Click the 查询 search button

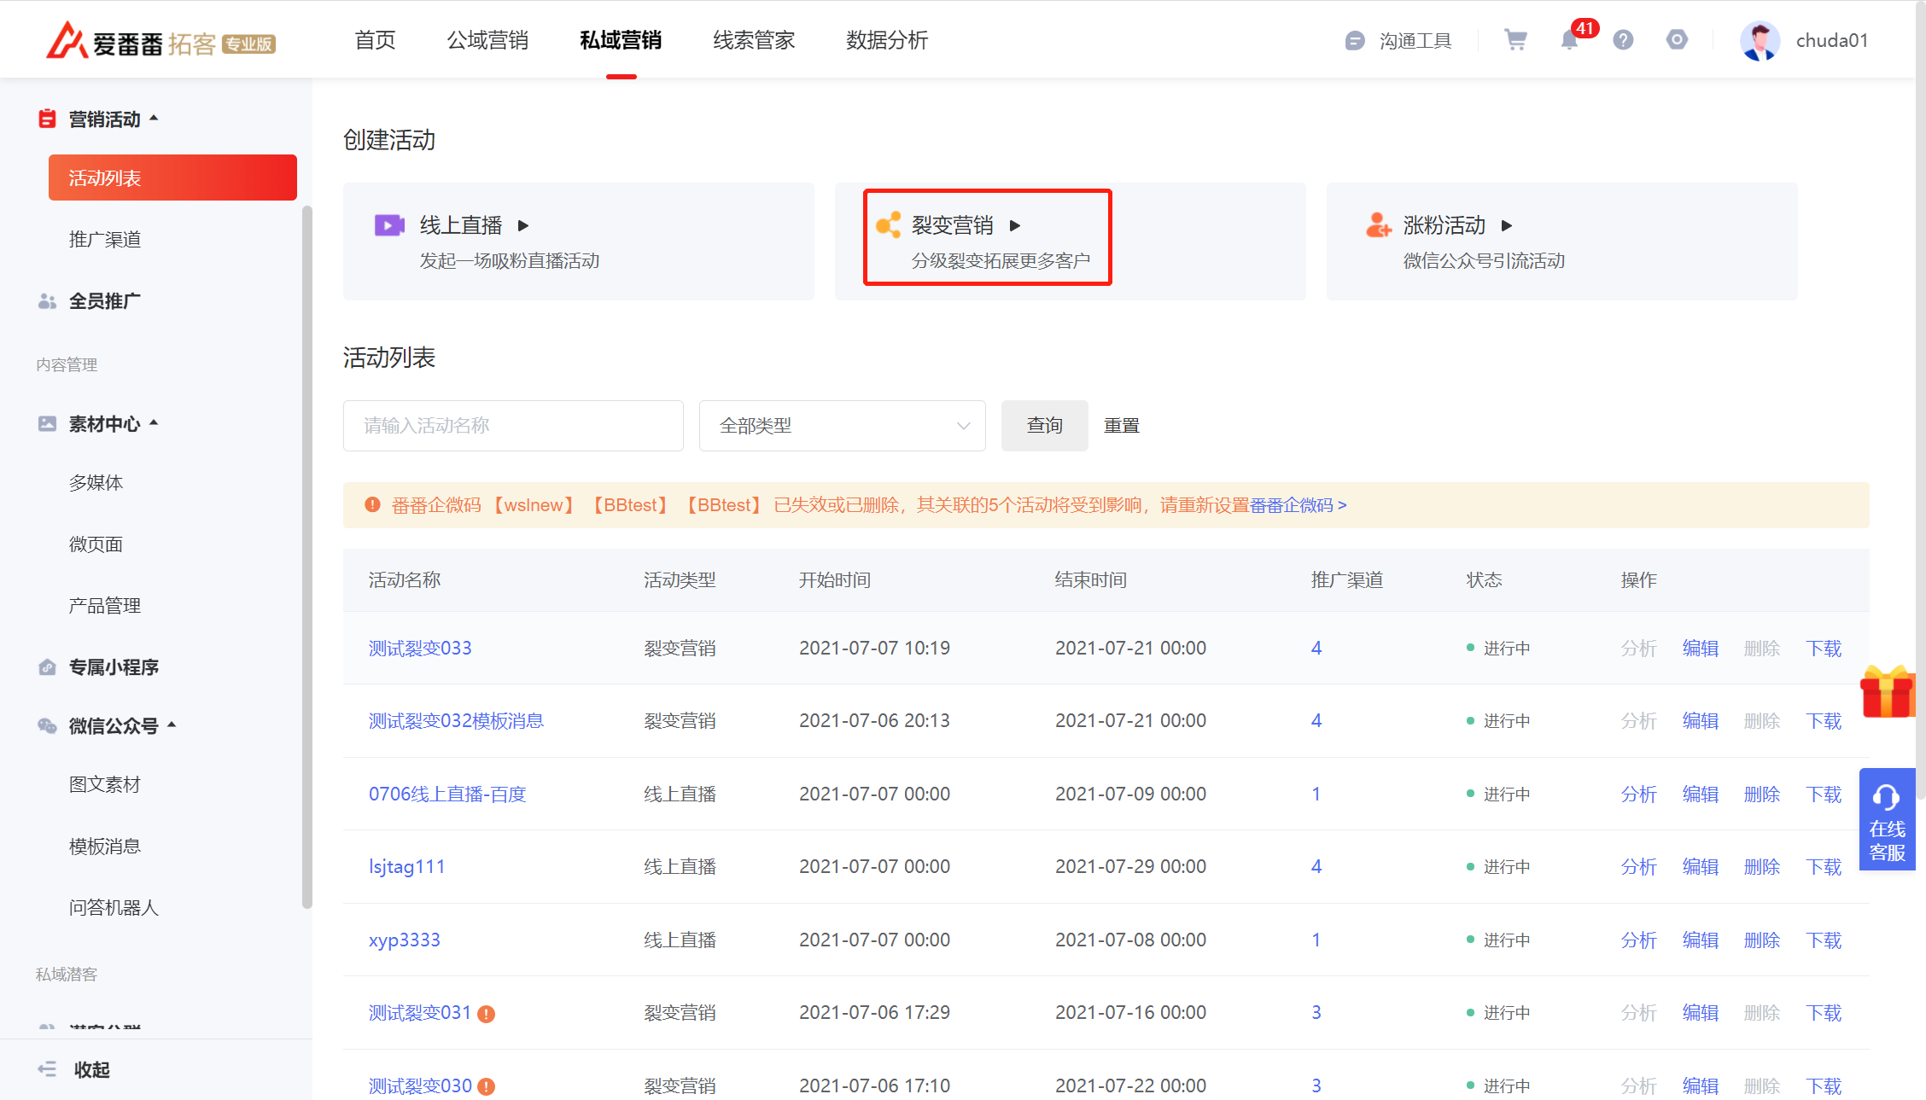(1045, 426)
